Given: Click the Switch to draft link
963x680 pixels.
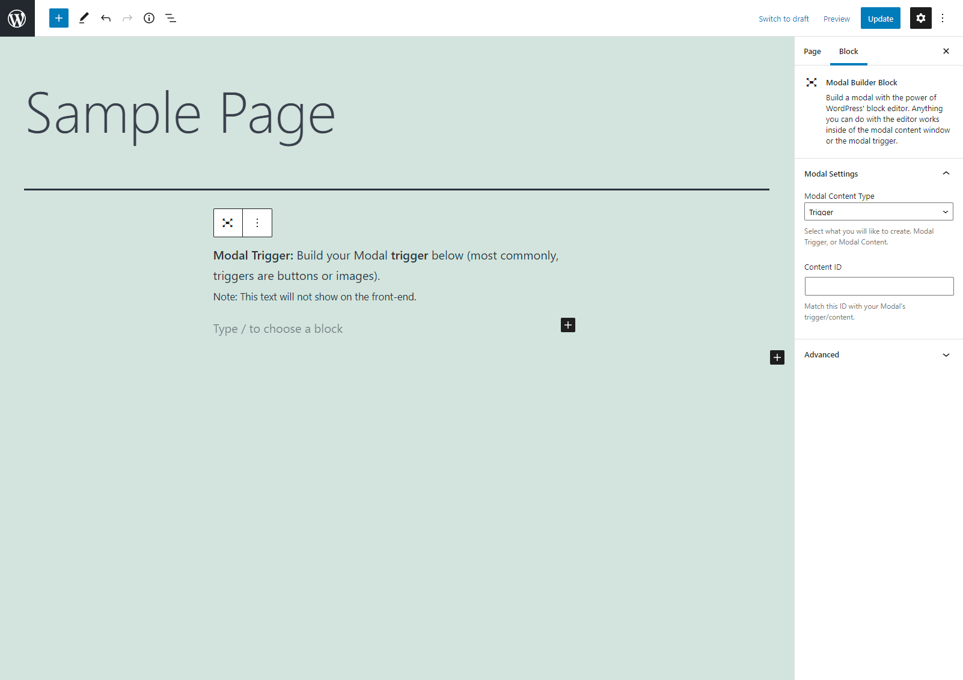Looking at the screenshot, I should coord(783,19).
